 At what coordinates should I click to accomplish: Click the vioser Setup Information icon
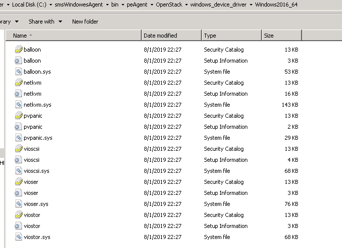click(x=19, y=193)
